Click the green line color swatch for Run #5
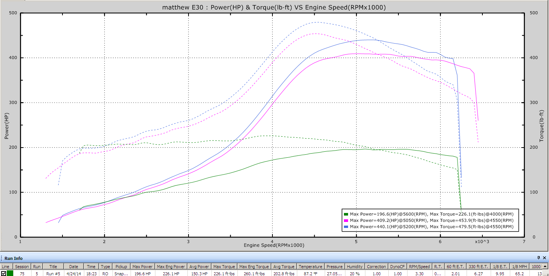549x276 pixels. (10, 273)
